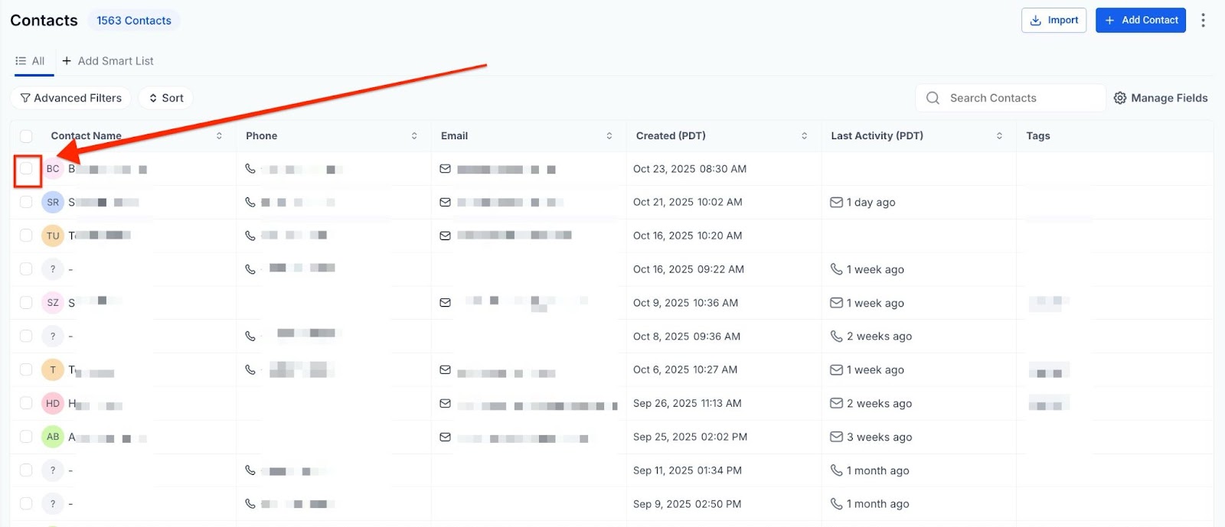Image resolution: width=1225 pixels, height=527 pixels.
Task: Sort by Contact Name column arrows
Action: tap(219, 136)
